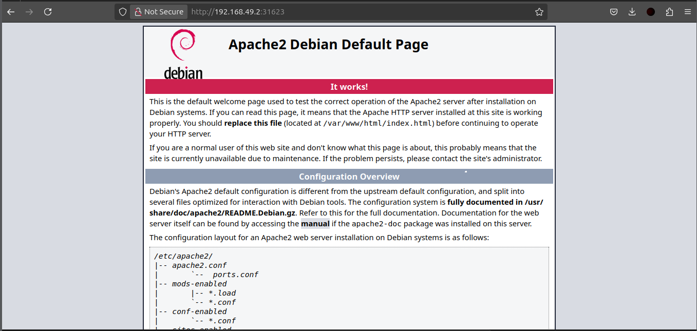
Task: Click the Not Secure padlock indicator
Action: click(x=158, y=12)
